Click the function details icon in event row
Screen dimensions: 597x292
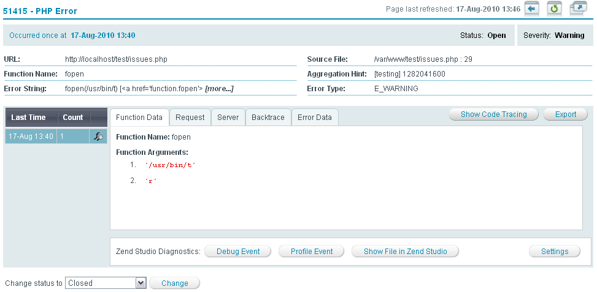tap(98, 137)
